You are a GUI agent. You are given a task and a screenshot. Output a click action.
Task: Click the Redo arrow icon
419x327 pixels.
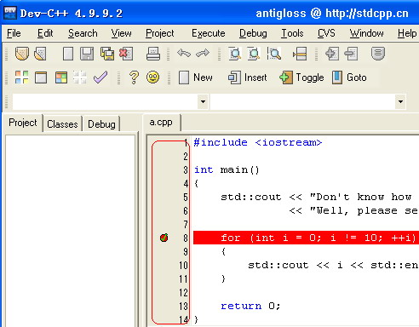(x=203, y=53)
